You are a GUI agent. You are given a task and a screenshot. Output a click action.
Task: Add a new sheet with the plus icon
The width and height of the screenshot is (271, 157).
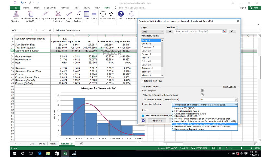click(x=82, y=144)
